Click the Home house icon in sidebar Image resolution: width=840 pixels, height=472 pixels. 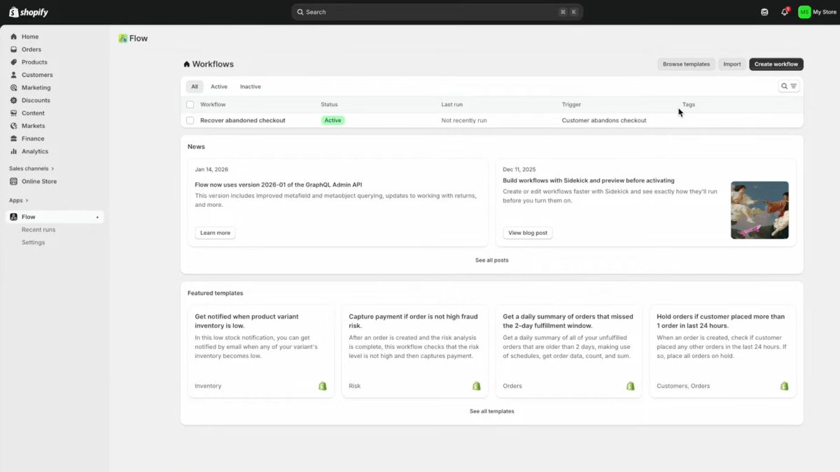click(14, 36)
